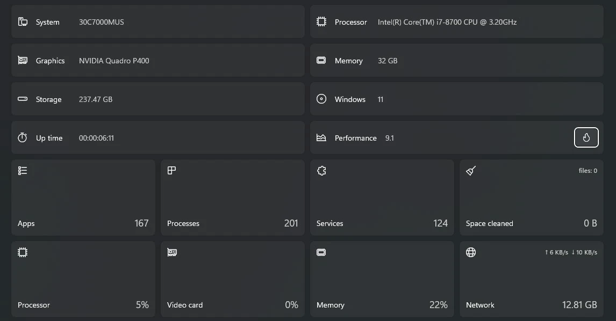Click the Storage row label
616x321 pixels.
[x=49, y=99]
